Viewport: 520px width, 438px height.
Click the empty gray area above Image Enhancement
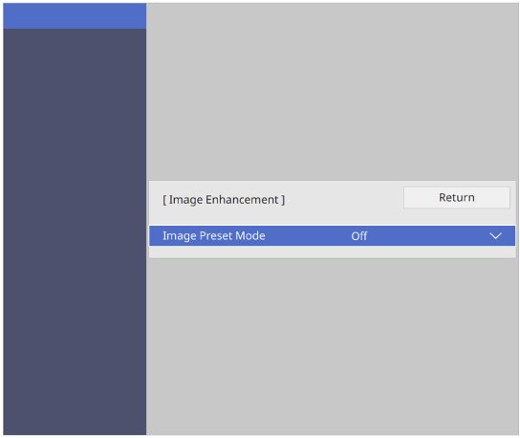[332, 92]
